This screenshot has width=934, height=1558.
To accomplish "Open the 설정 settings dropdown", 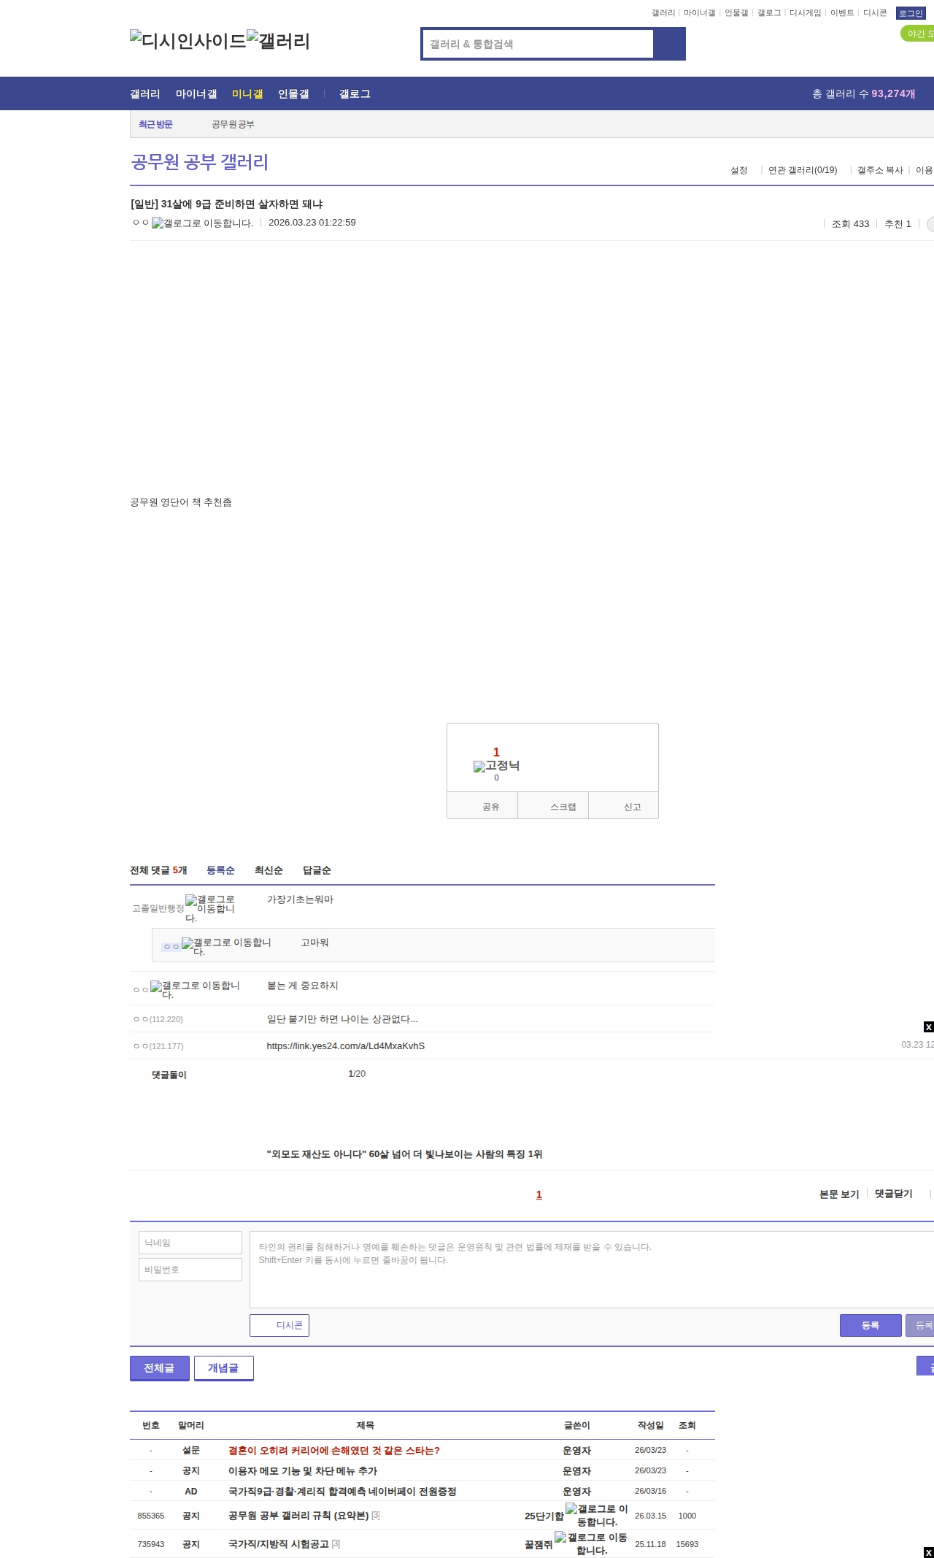I will click(x=739, y=170).
